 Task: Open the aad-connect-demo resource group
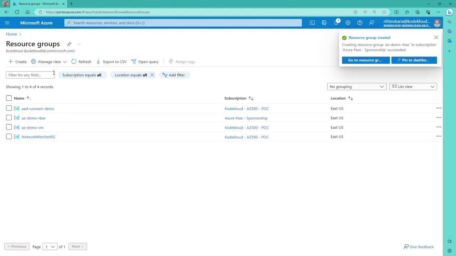[x=38, y=108]
